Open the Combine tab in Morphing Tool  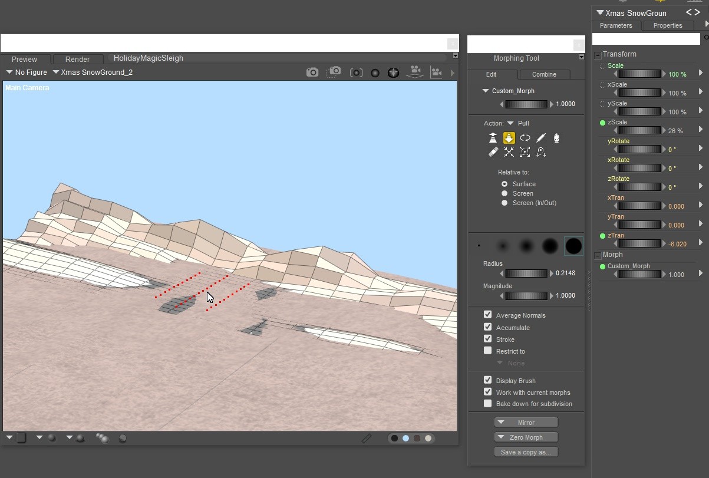pyautogui.click(x=544, y=74)
